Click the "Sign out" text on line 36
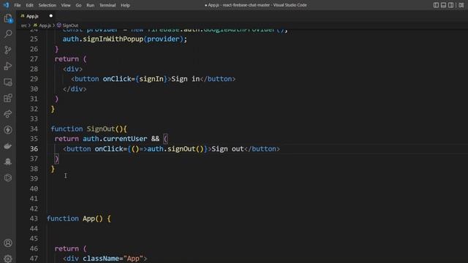The image size is (468, 263). pos(227,149)
